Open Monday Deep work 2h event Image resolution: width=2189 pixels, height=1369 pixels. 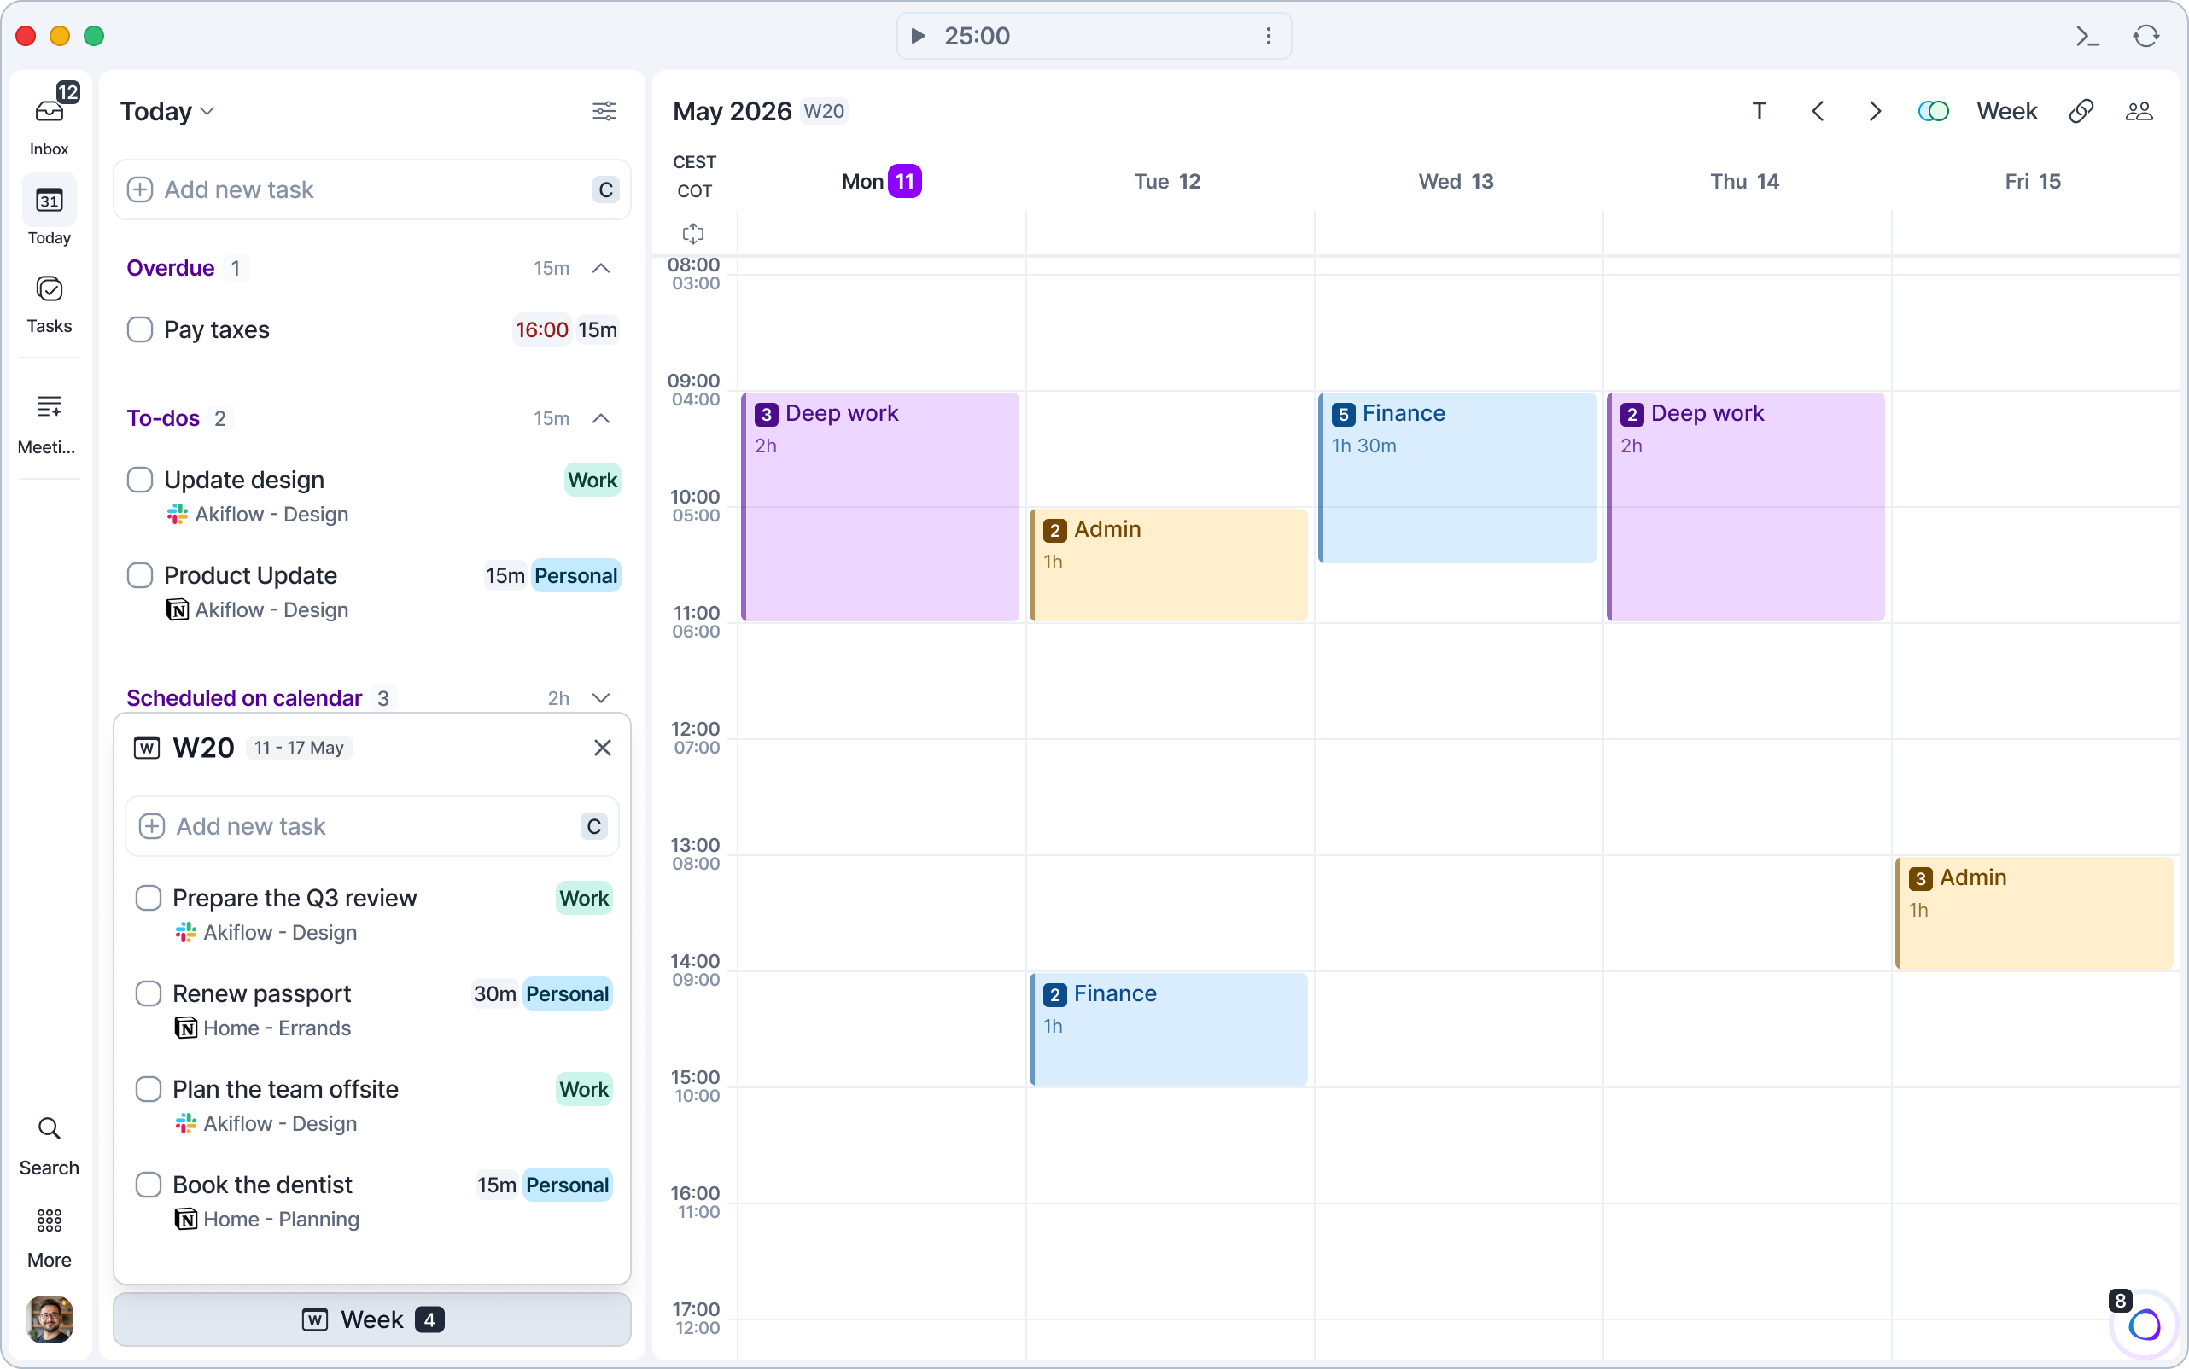[879, 506]
